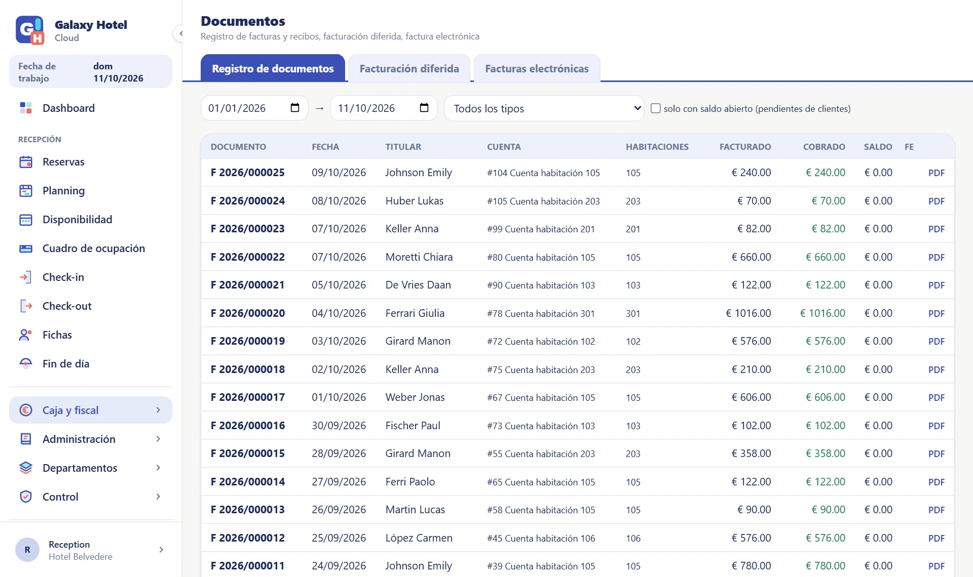Viewport: 973px width, 577px height.
Task: Collapse the sidebar with the arrow button
Action: tap(180, 33)
